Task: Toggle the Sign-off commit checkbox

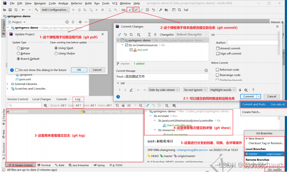Action: coord(218,53)
